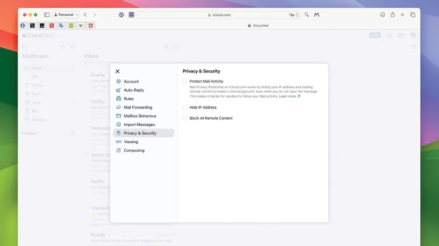439x246 pixels.
Task: Open the iCloud apps grid icon
Action: click(401, 35)
